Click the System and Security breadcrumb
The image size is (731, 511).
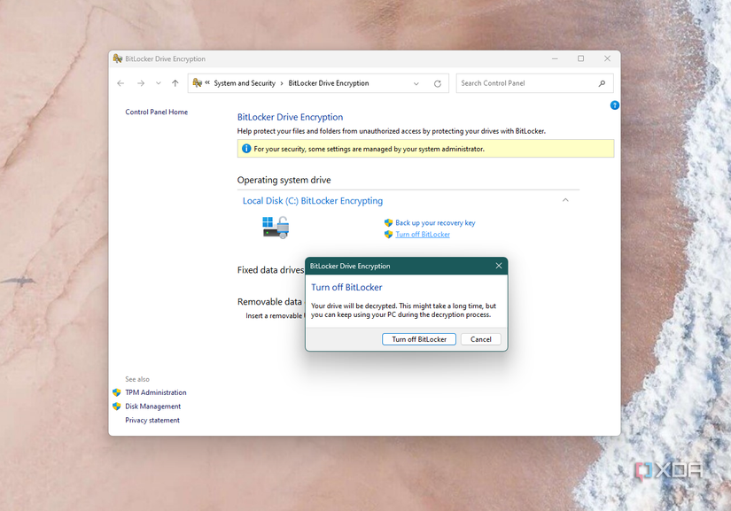(x=245, y=83)
